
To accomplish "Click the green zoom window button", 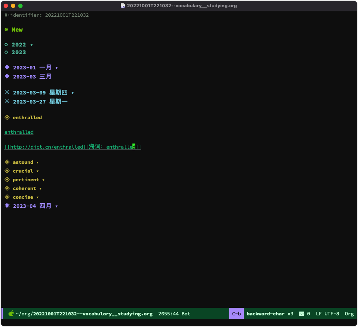I will click(x=20, y=6).
